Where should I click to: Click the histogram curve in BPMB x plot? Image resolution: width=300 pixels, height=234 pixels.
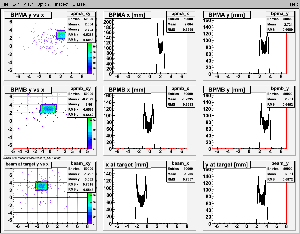(x=149, y=123)
